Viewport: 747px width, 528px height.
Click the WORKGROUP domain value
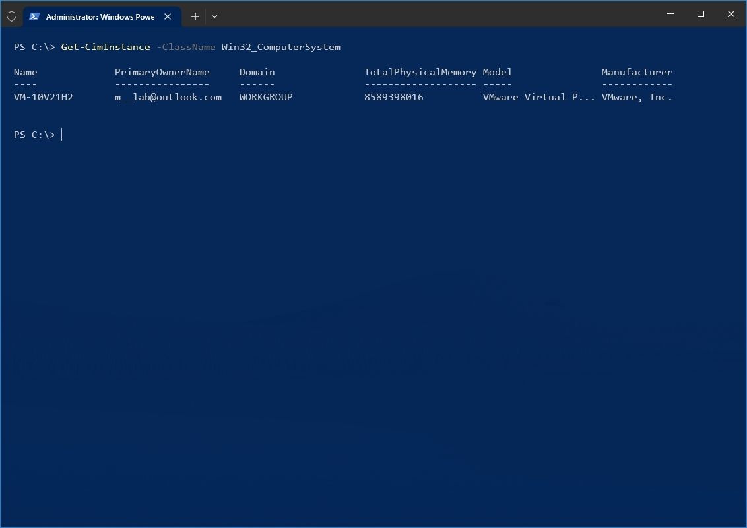266,97
